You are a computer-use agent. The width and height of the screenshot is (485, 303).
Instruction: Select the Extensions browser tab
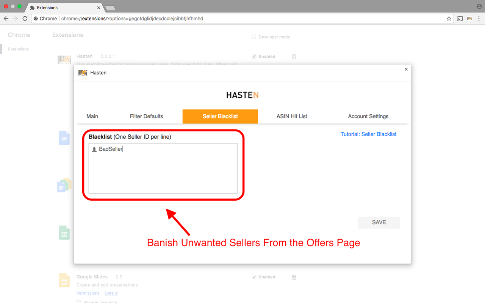[64, 8]
